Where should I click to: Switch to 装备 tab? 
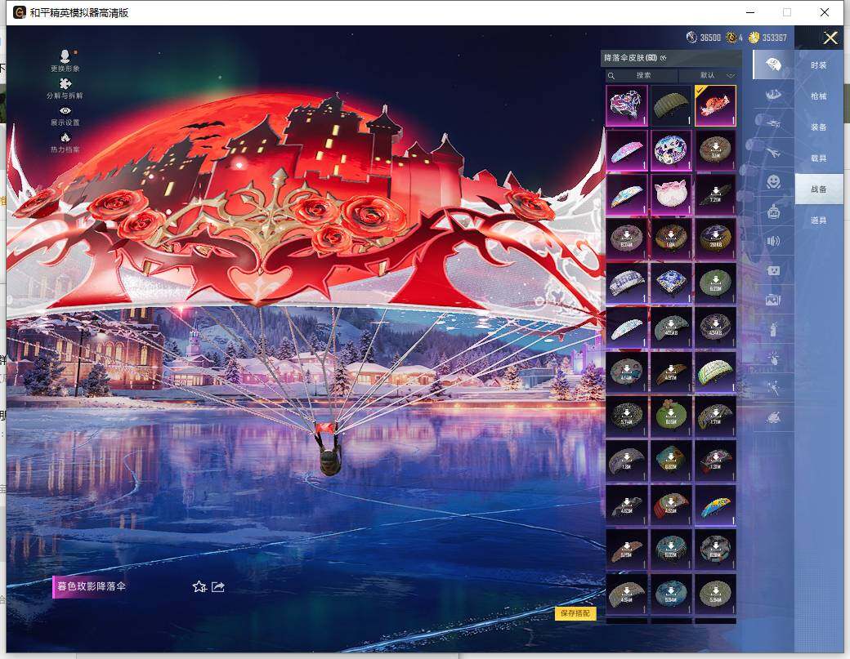(x=819, y=127)
